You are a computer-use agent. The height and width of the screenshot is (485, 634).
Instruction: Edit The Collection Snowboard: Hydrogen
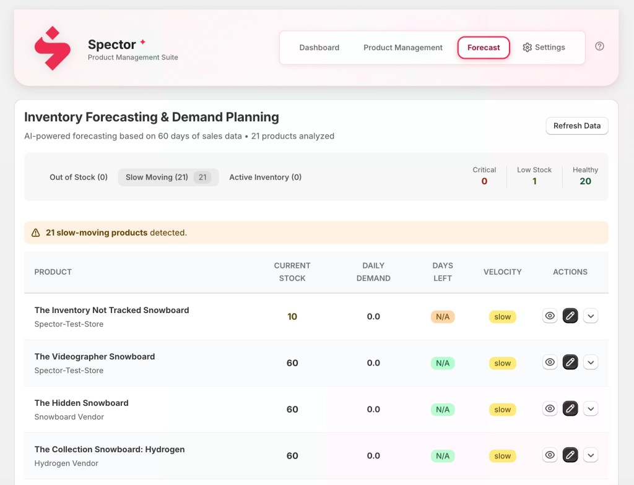point(570,455)
